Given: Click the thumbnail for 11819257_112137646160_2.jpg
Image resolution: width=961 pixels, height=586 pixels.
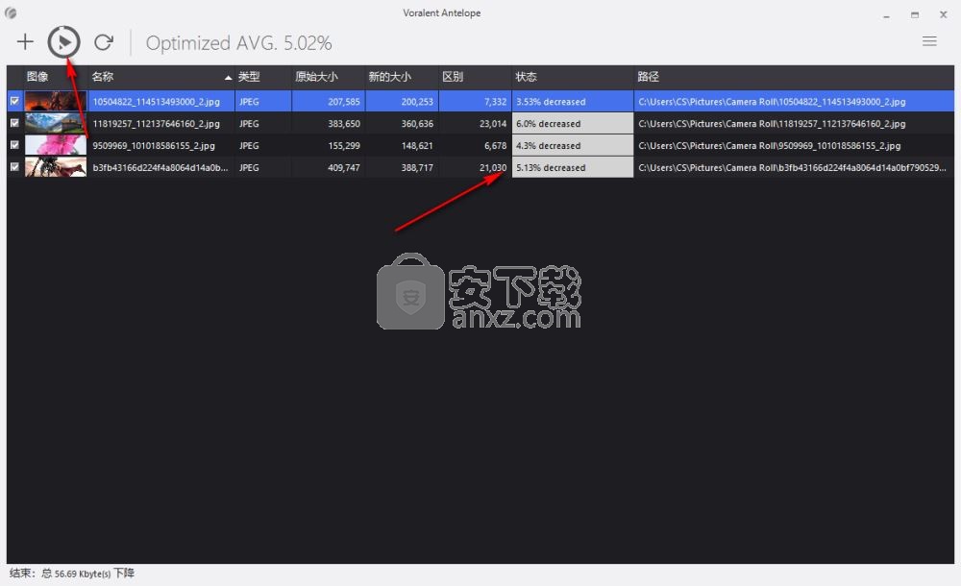Looking at the screenshot, I should [55, 123].
